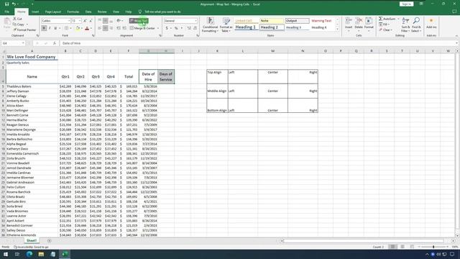460x259 pixels.
Task: Click the Undo arrow in title bar
Action: tap(14, 4)
